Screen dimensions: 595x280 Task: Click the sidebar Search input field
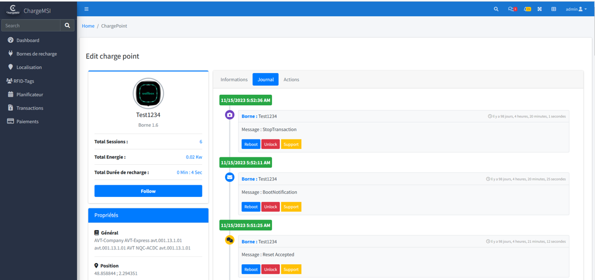click(x=31, y=25)
